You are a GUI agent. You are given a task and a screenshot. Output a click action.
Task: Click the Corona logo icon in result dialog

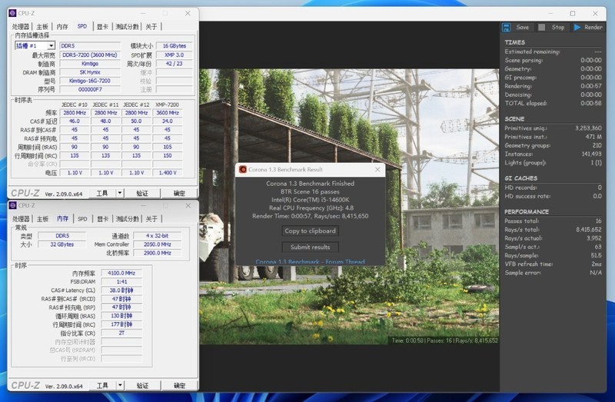point(243,169)
